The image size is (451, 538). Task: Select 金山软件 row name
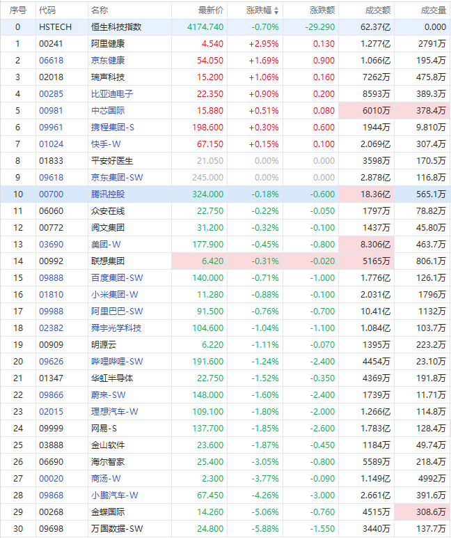pos(108,445)
